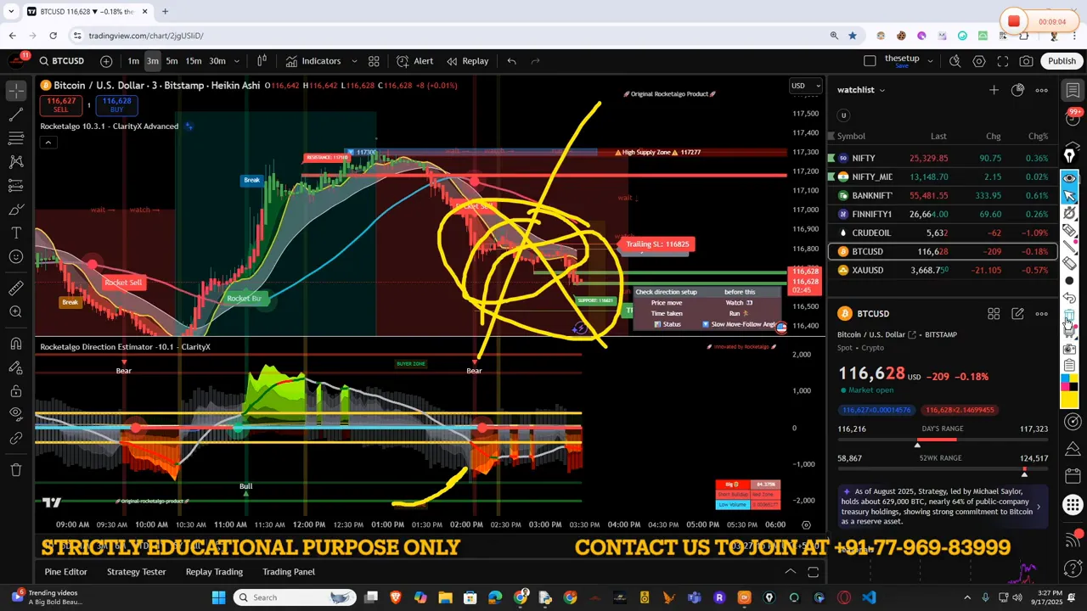This screenshot has width=1087, height=611.
Task: Take a chart snapshot with camera icon
Action: pos(1027,61)
